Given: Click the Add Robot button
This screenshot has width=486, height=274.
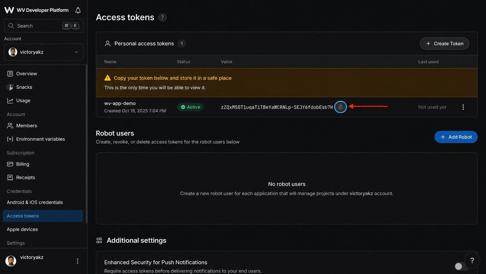Looking at the screenshot, I should click(x=456, y=137).
